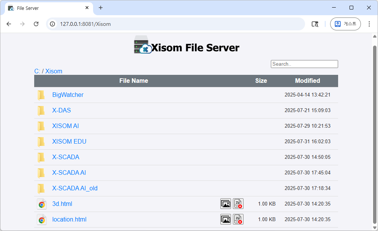Click the search-in-tab icon beside profile
The image size is (378, 231).
click(x=315, y=24)
